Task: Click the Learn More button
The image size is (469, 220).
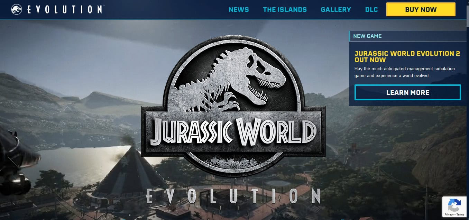Action: click(x=408, y=92)
